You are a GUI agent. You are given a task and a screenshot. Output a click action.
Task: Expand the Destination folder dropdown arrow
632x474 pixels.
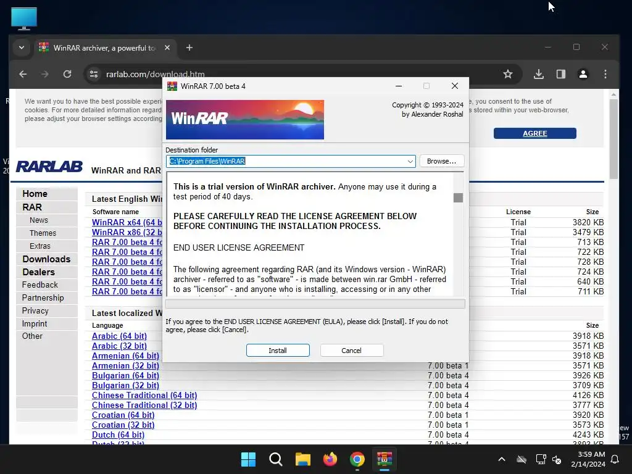410,161
